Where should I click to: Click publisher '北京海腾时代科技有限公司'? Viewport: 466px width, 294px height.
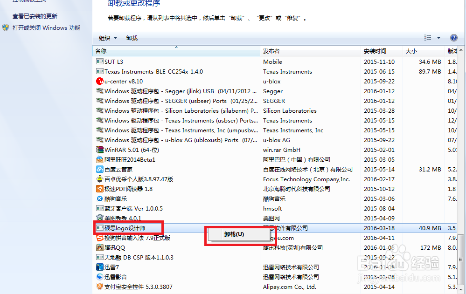coord(297,189)
